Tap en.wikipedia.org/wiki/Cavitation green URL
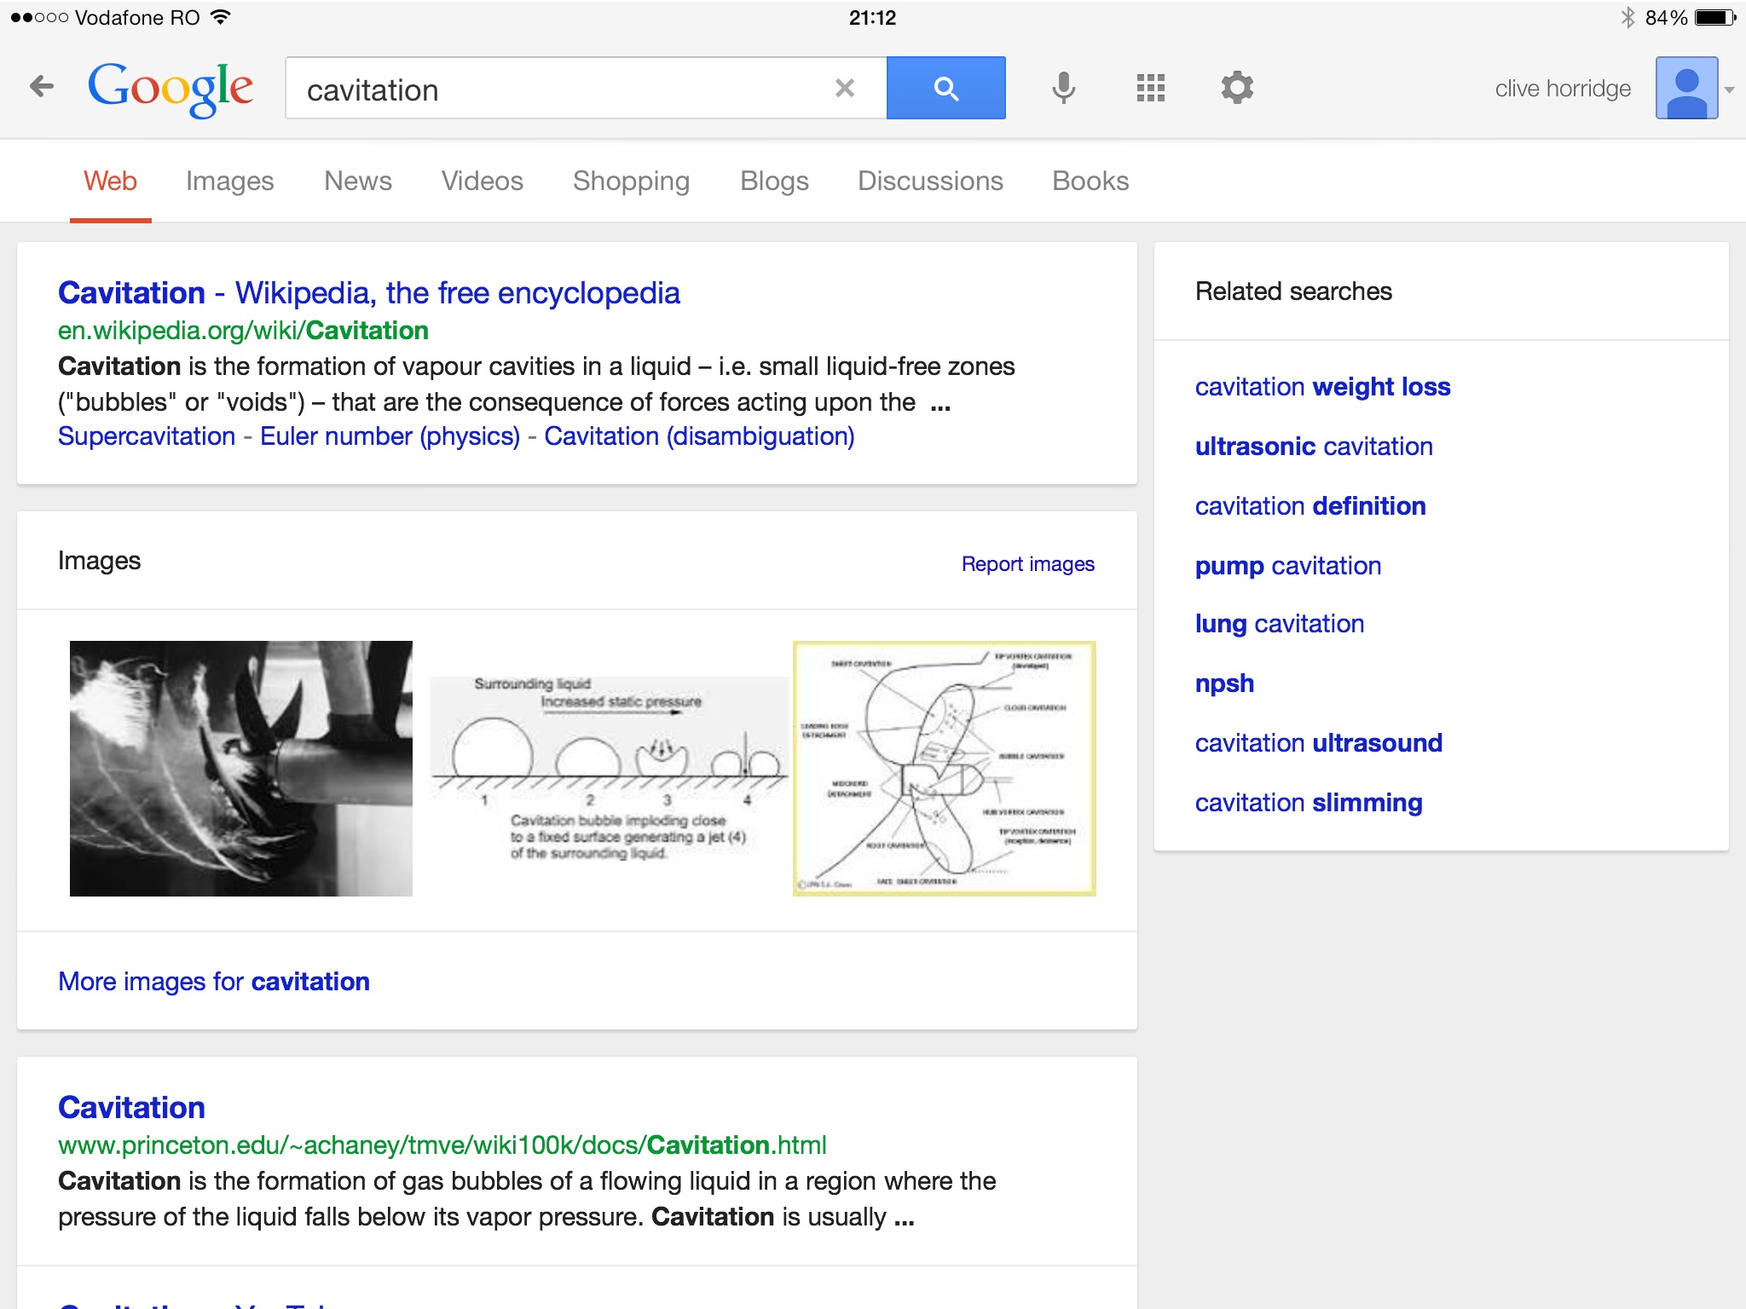 point(243,330)
